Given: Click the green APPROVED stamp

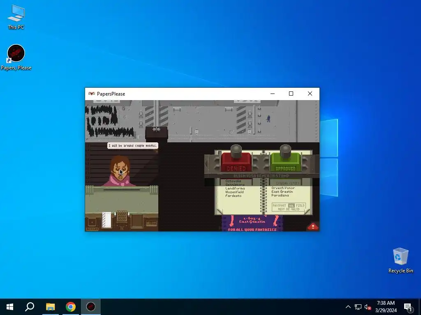Looking at the screenshot, I should 285,162.
